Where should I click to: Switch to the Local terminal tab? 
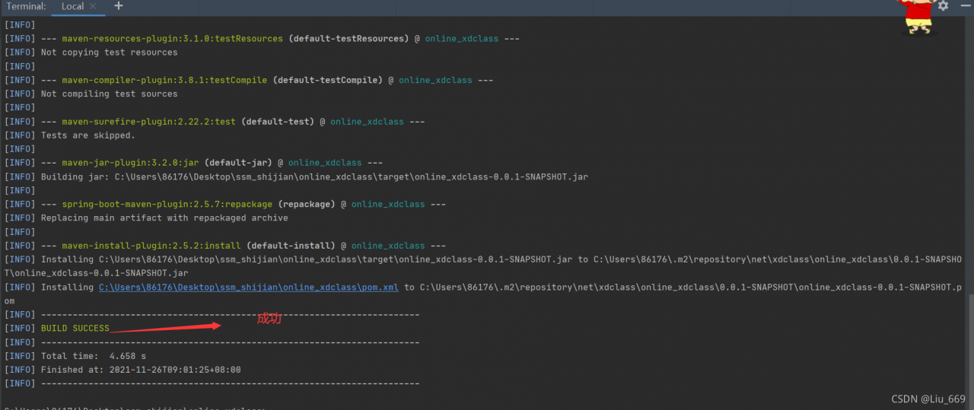click(x=72, y=6)
